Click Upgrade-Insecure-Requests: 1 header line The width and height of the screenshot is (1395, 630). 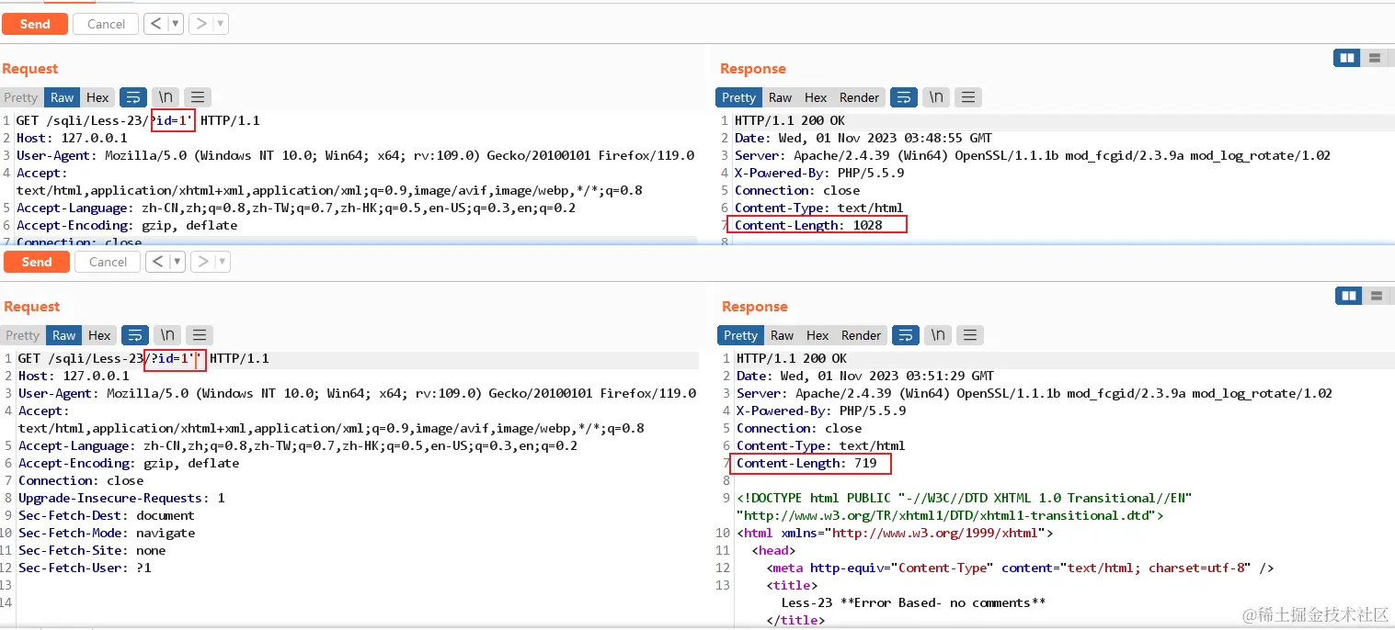click(121, 498)
